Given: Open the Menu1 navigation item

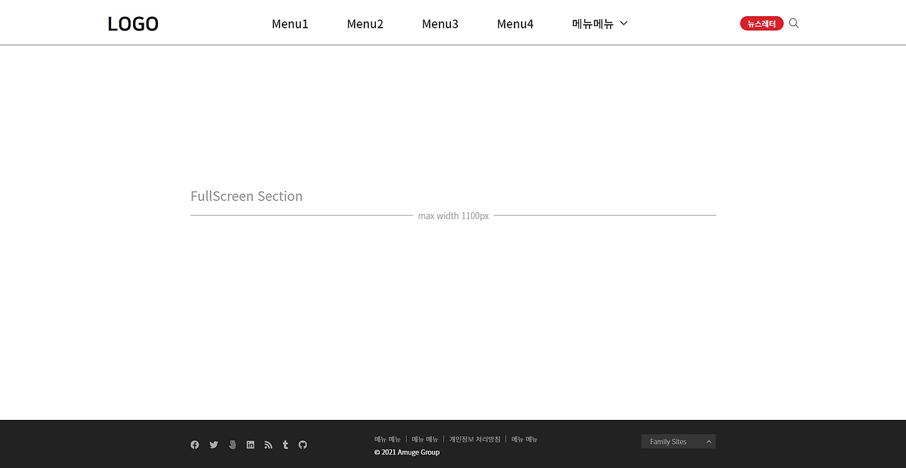Looking at the screenshot, I should click(290, 23).
